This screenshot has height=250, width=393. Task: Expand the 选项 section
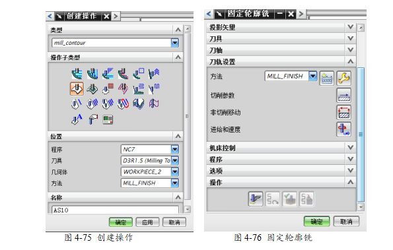click(x=350, y=170)
